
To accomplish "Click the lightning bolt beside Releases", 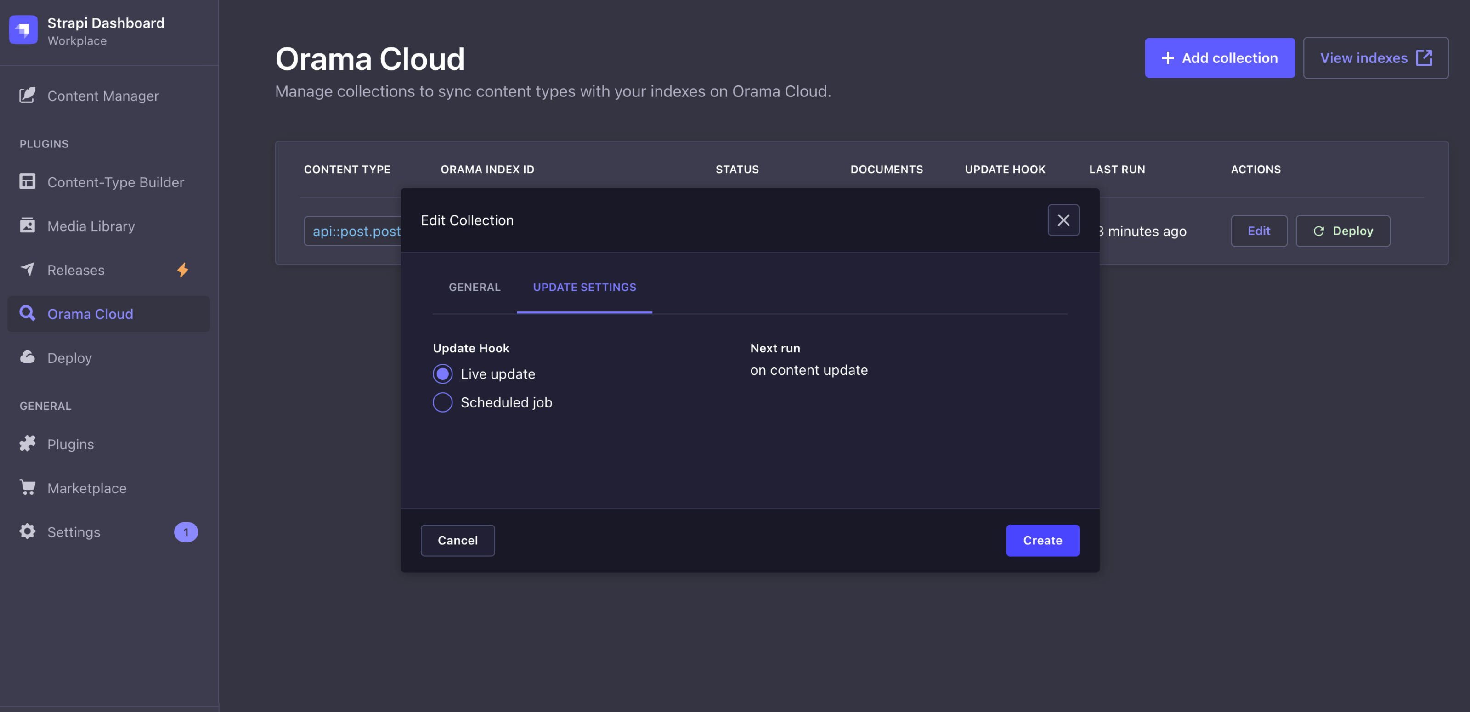I will [x=183, y=270].
